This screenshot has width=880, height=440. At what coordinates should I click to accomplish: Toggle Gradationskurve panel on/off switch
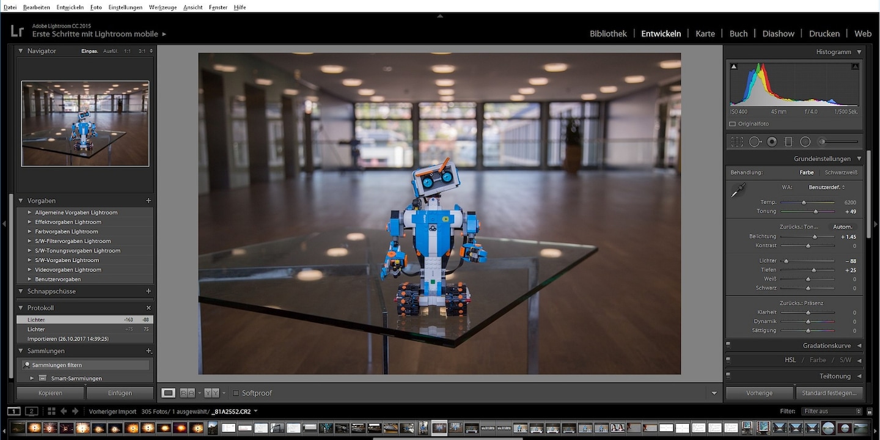coord(728,345)
